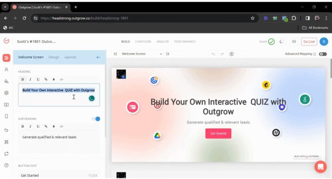Click the heading text input box
The width and height of the screenshot is (332, 179).
59,95
